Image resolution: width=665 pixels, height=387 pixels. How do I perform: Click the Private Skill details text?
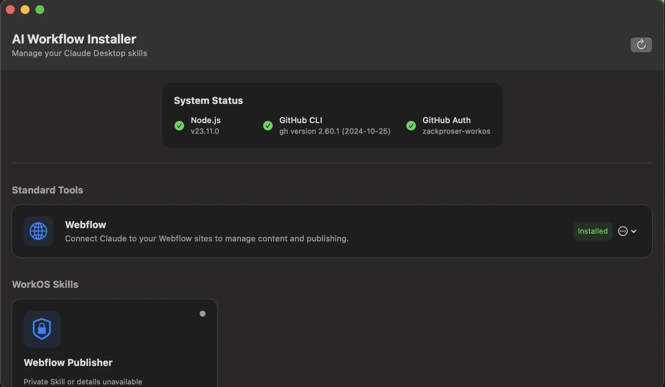click(x=82, y=381)
